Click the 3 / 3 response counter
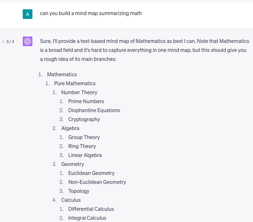Screen dimensions: 253x222 pos(10,42)
